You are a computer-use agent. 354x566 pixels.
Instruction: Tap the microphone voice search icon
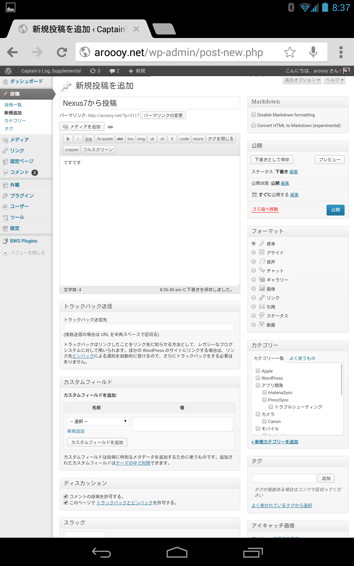[x=313, y=52]
